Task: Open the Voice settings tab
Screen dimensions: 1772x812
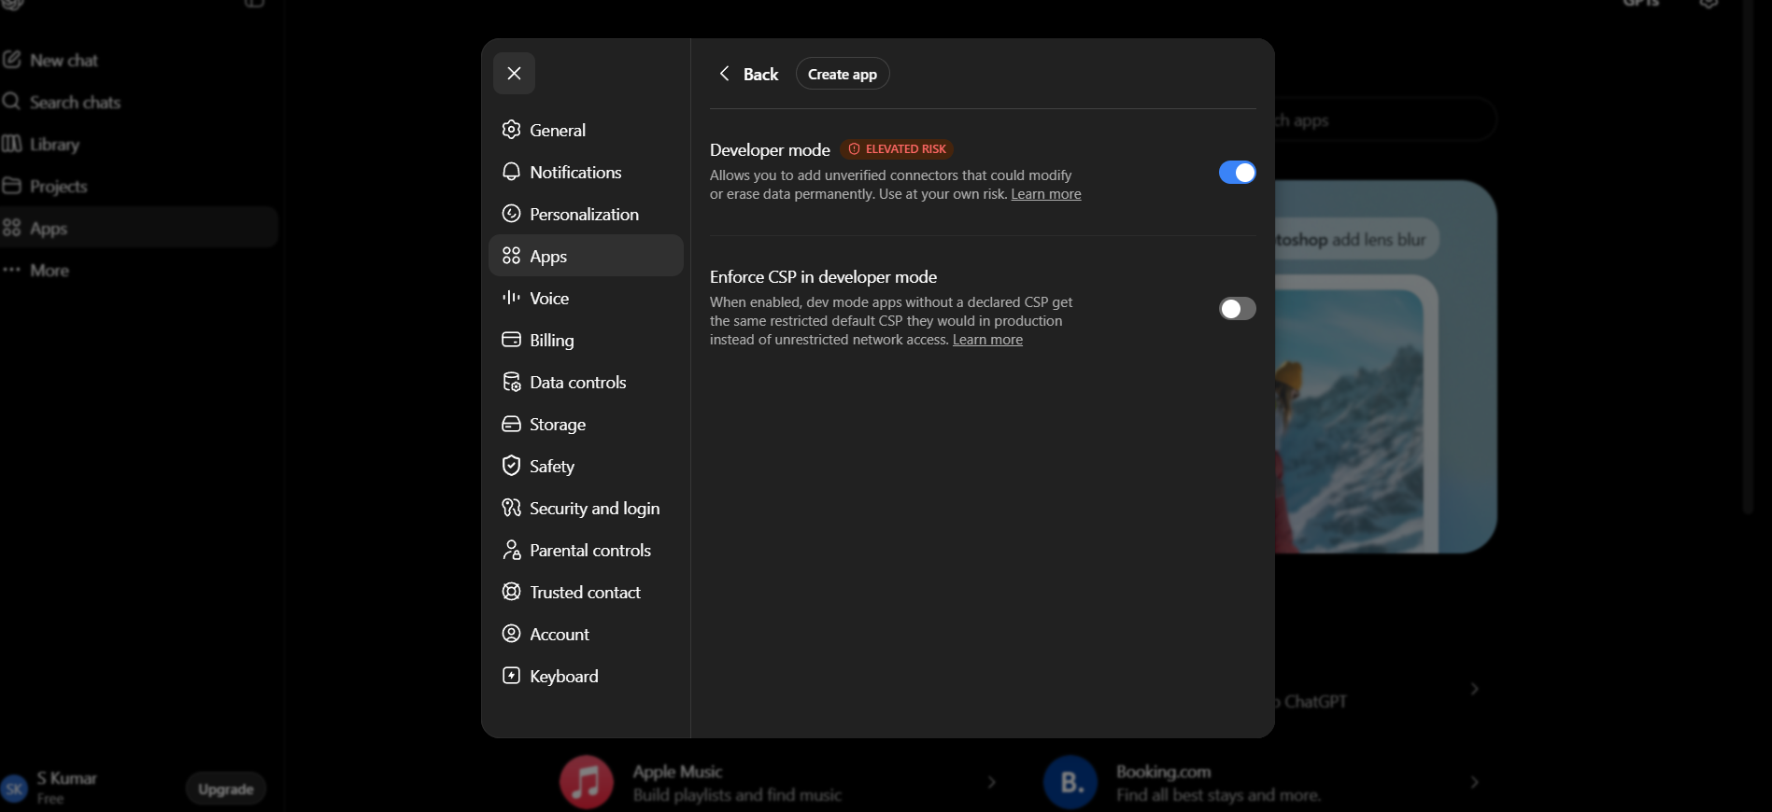Action: [x=586, y=298]
